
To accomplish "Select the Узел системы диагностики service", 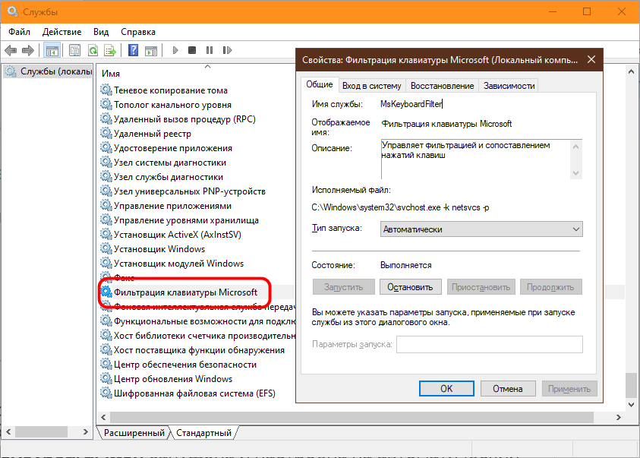I will pos(170,162).
